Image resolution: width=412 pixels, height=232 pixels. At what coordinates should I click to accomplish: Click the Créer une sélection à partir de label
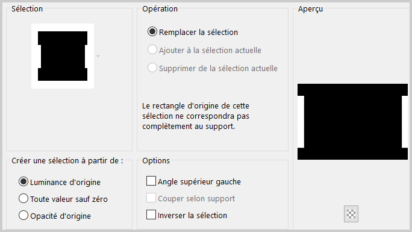click(67, 161)
